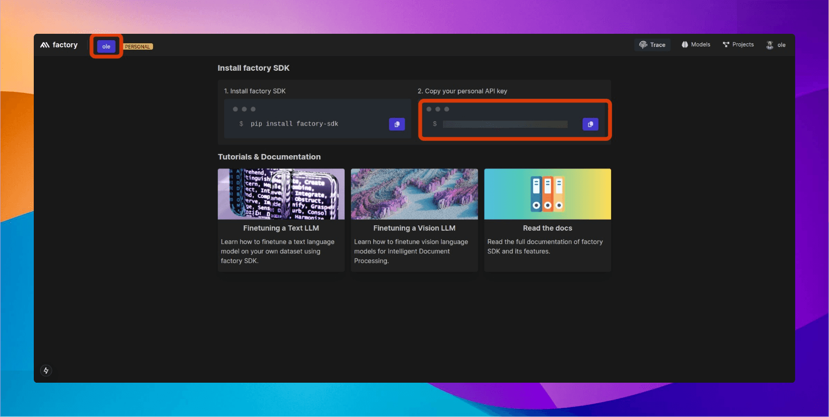This screenshot has height=417, width=829.
Task: Click the full documentation description text
Action: pos(545,247)
